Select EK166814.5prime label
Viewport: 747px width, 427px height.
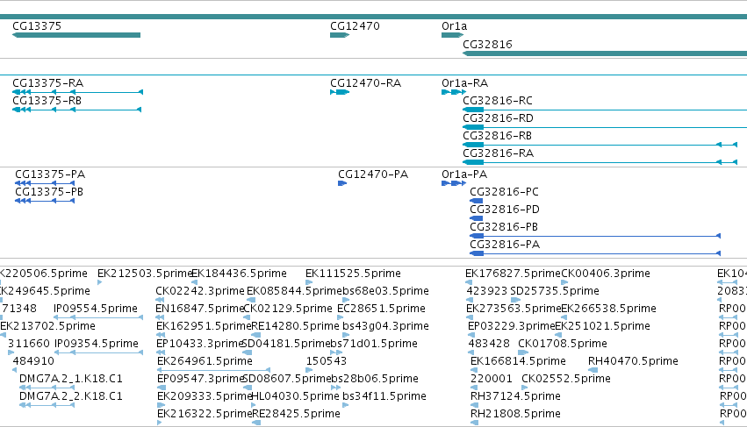518,361
